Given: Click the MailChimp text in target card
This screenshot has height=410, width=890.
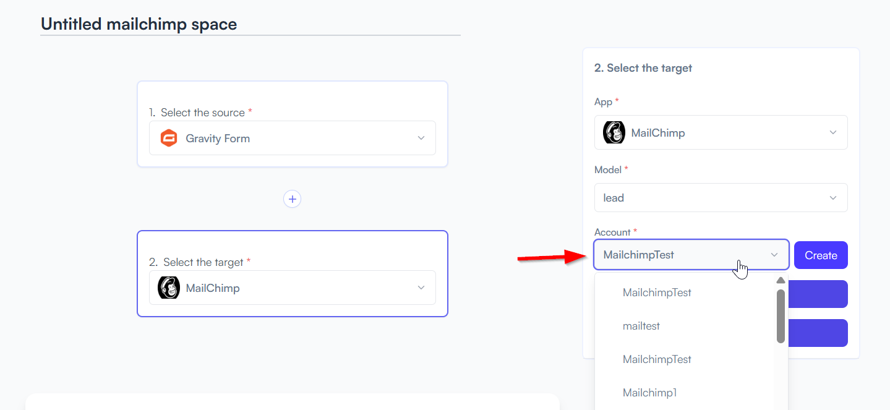Looking at the screenshot, I should click(x=213, y=288).
